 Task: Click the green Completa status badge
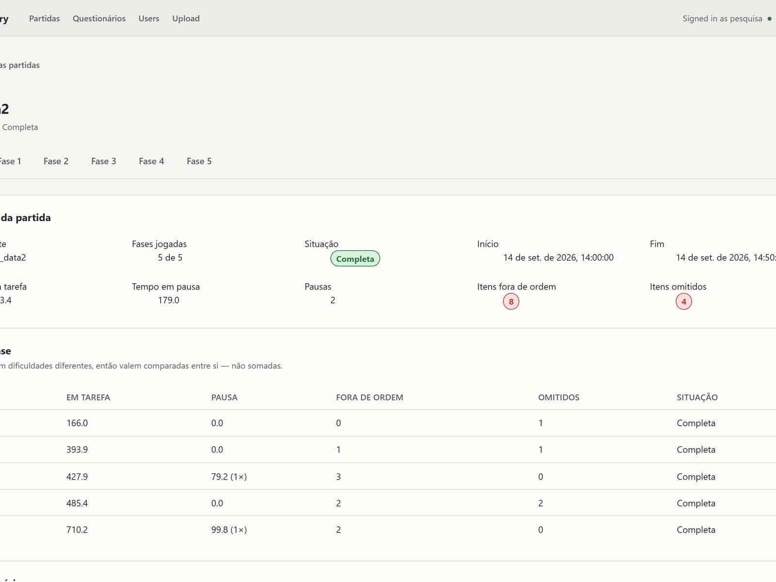click(x=355, y=259)
